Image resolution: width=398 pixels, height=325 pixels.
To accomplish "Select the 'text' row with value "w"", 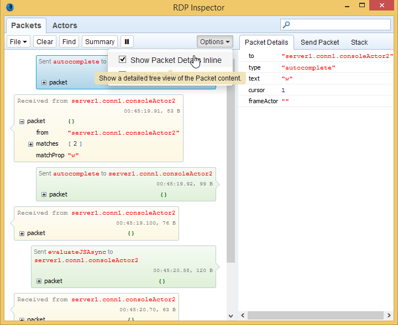I will point(316,78).
